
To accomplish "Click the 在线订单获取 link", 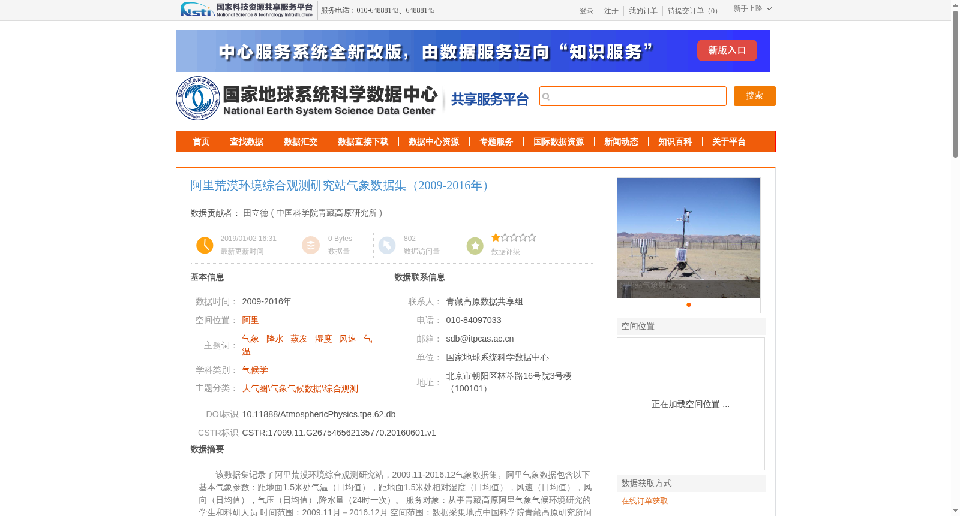I will (644, 501).
